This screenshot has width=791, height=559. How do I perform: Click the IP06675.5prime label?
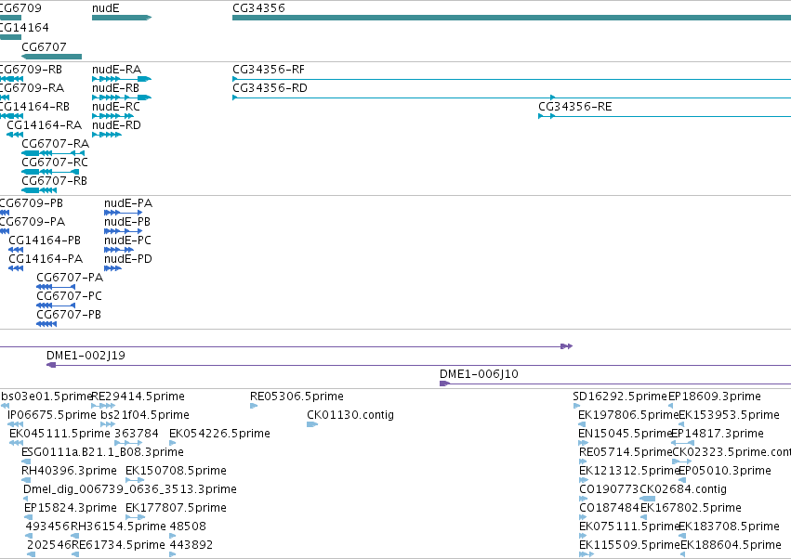(51, 415)
